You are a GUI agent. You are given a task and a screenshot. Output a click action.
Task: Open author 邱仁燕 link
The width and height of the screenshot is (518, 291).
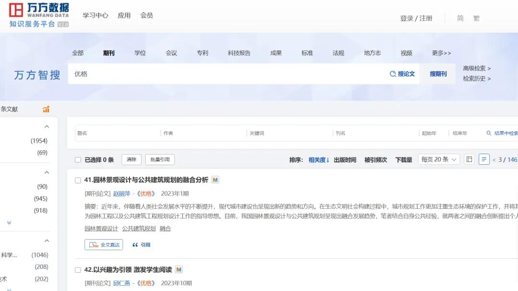pyautogui.click(x=121, y=283)
